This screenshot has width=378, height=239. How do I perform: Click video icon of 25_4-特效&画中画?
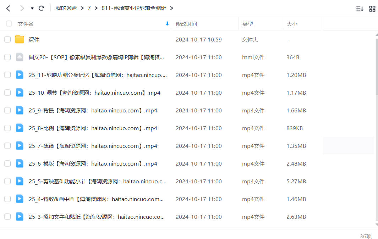click(x=20, y=199)
